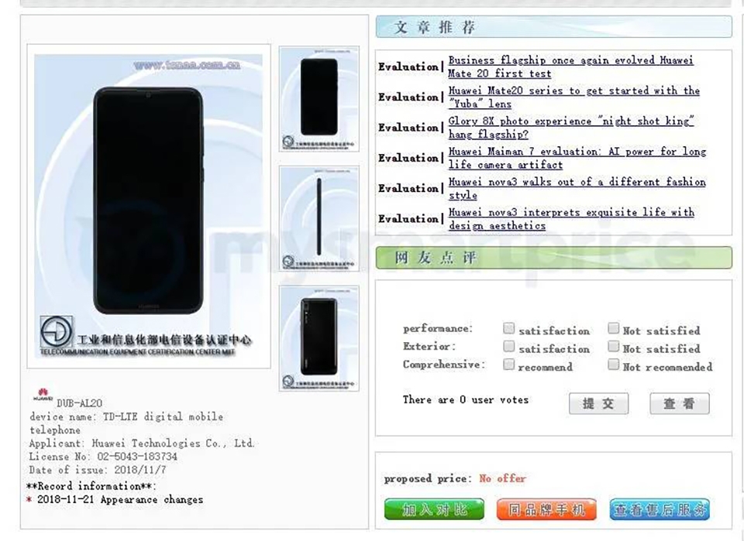Screen dimensions: 744x541
Task: Click Applicant: Huawei Technologies text
Action: coord(141,443)
